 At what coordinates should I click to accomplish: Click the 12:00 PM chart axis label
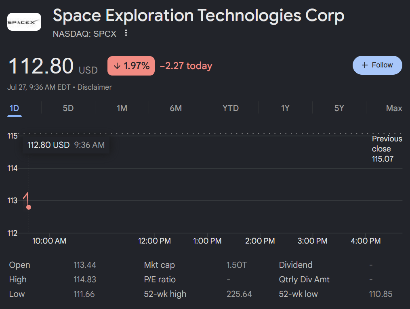pyautogui.click(x=154, y=241)
